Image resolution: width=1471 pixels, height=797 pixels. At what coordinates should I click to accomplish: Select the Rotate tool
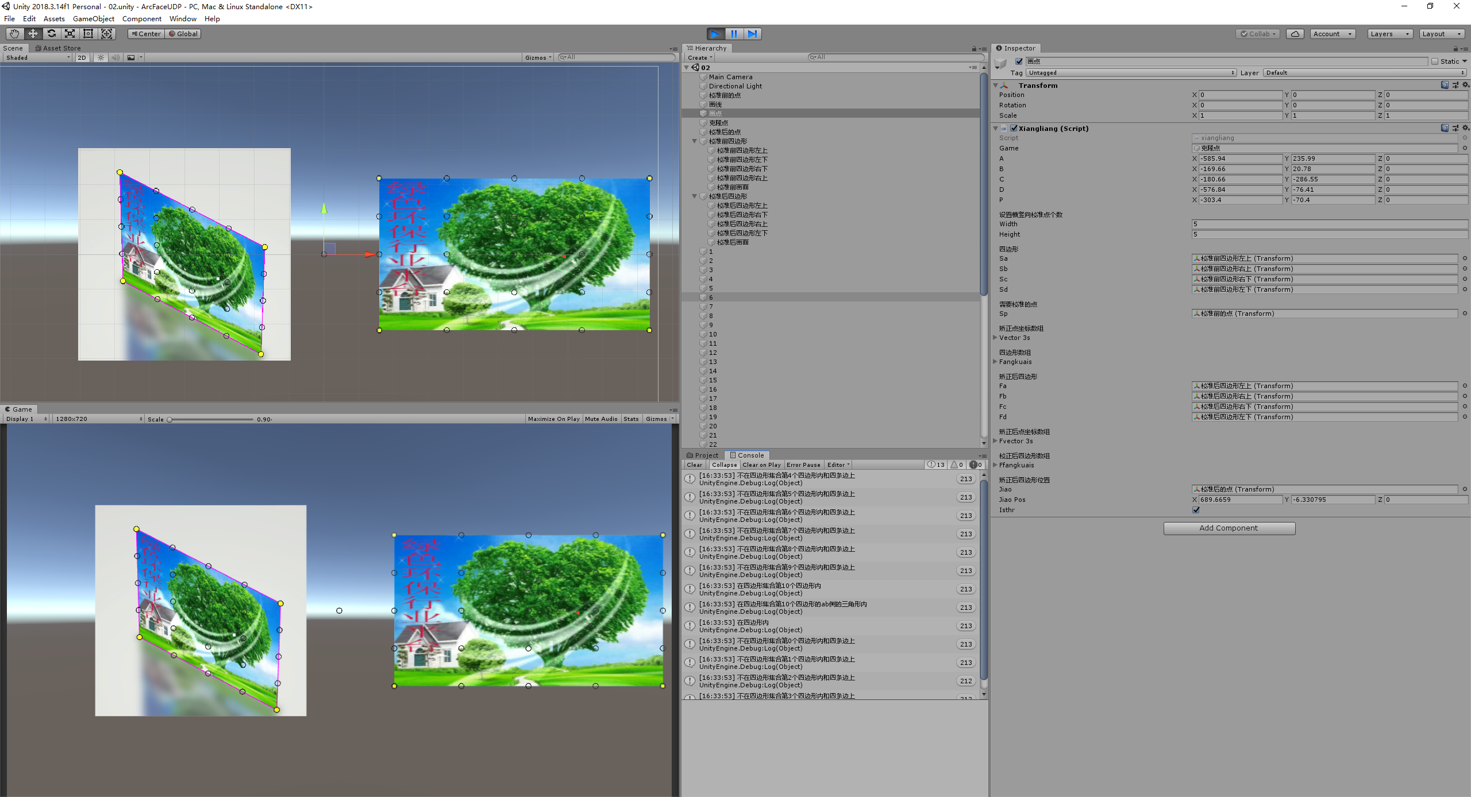pyautogui.click(x=51, y=34)
